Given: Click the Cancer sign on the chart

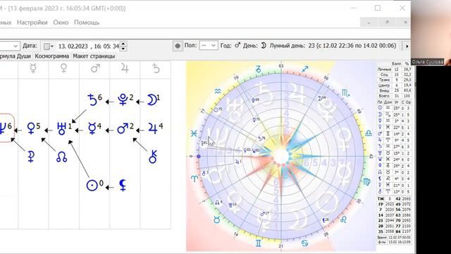Looking at the screenshot, I should point(305,243).
